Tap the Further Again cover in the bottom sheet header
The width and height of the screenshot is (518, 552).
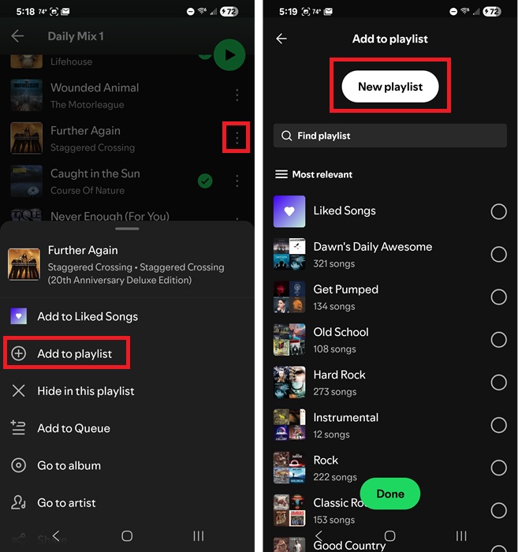coord(24,264)
